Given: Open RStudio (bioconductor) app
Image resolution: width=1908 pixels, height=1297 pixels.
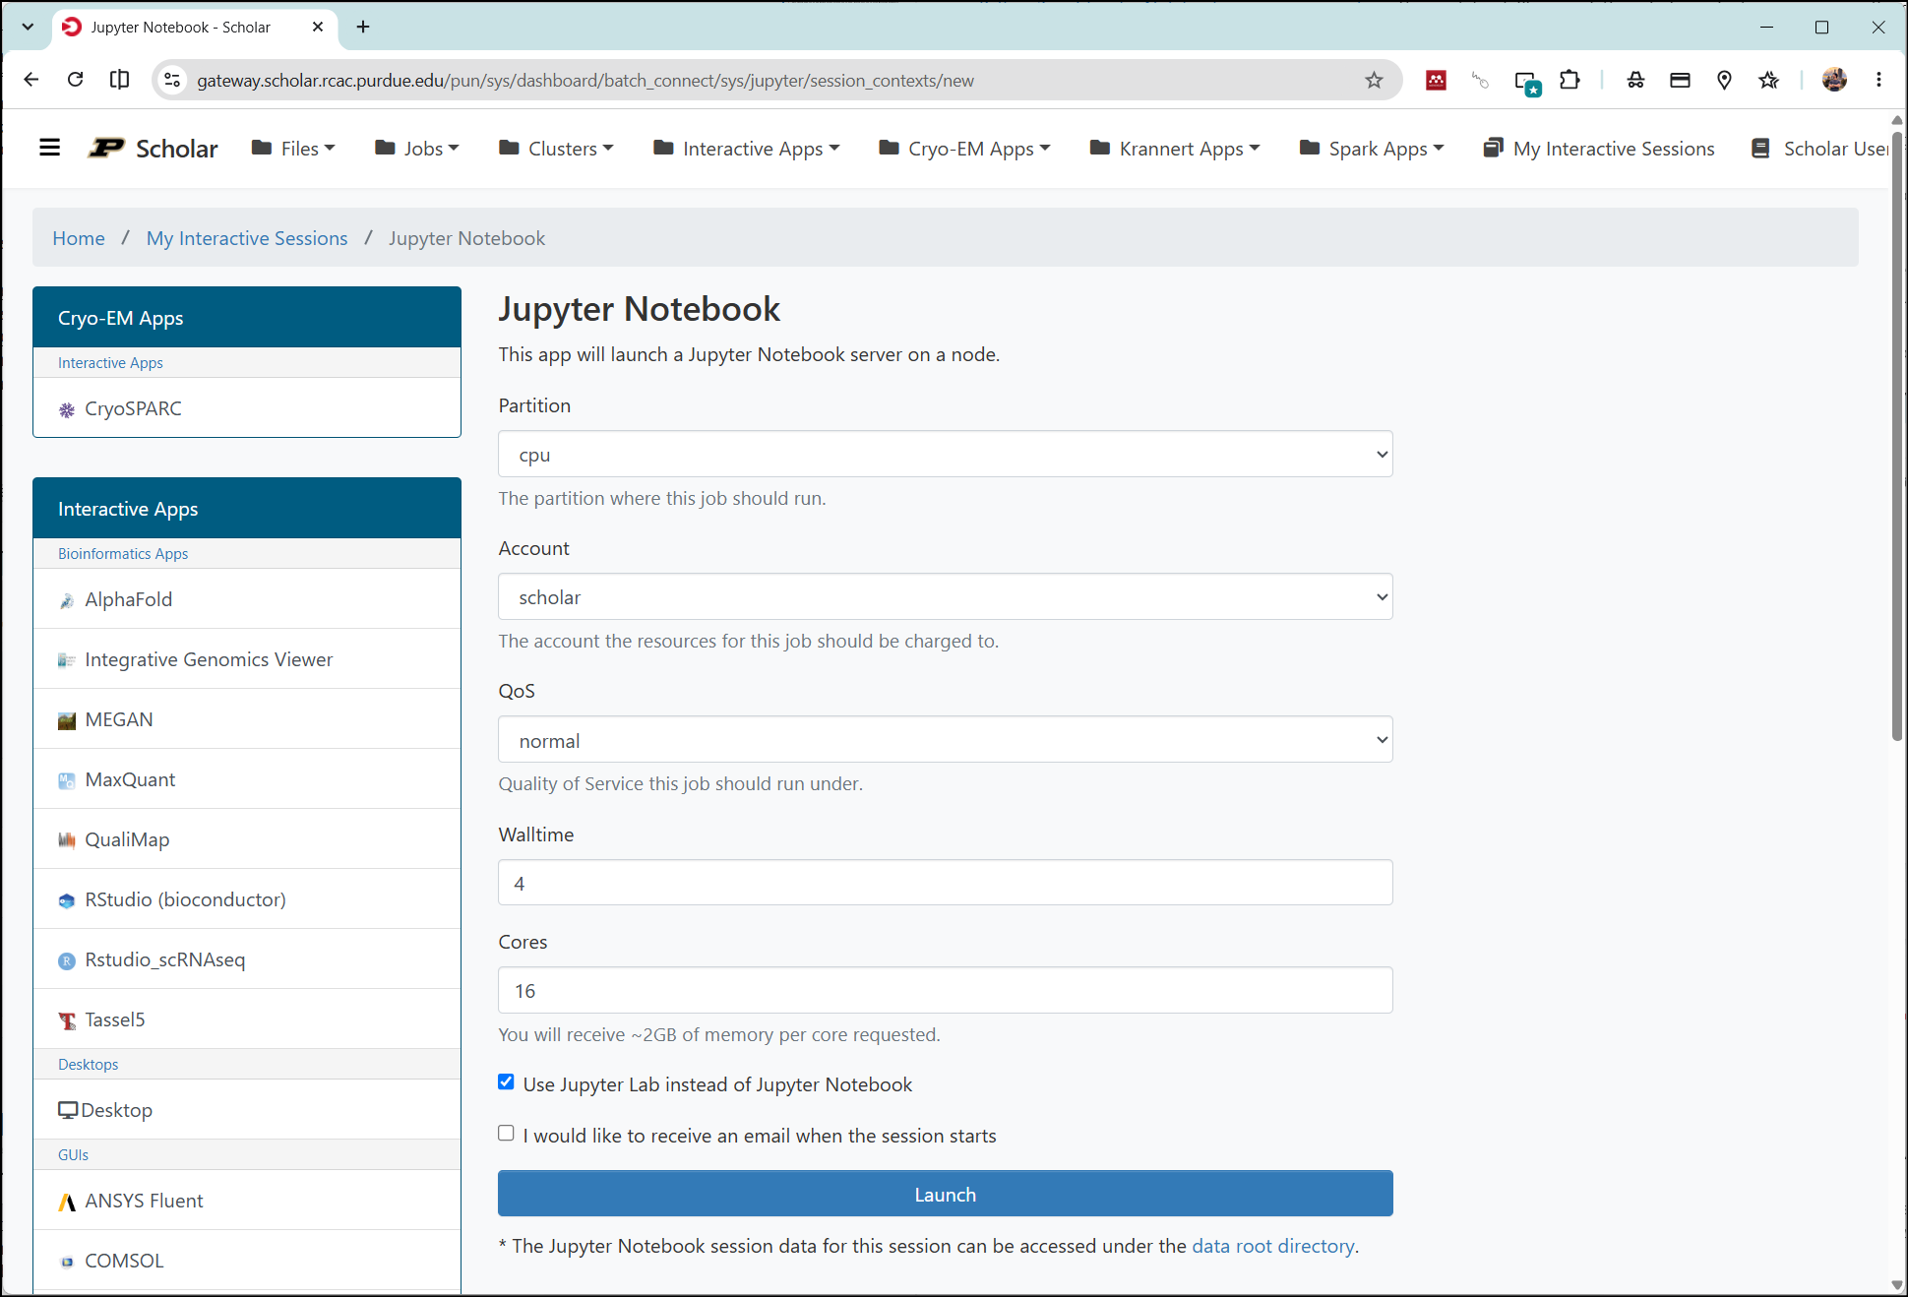Looking at the screenshot, I should click(247, 899).
